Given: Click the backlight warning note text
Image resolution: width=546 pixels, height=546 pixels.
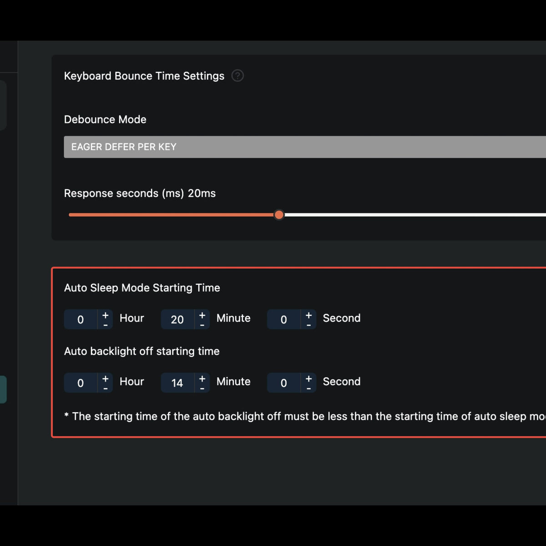Looking at the screenshot, I should click(273, 416).
